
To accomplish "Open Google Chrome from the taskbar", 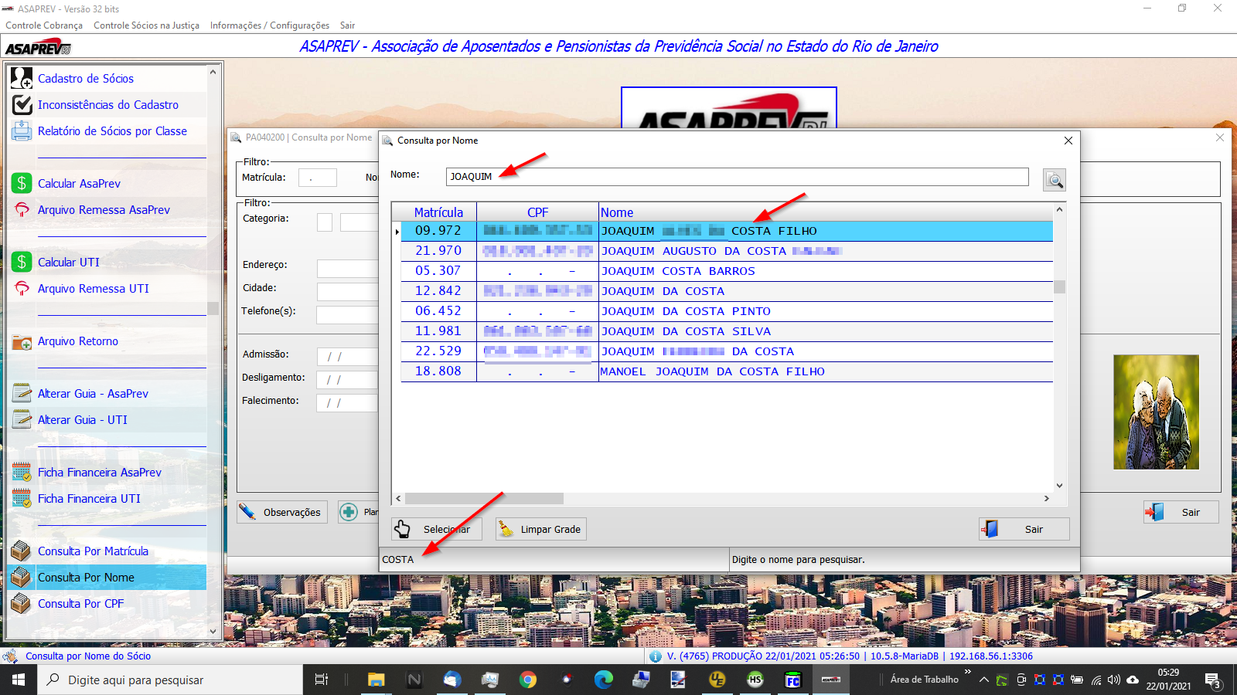I will point(528,680).
